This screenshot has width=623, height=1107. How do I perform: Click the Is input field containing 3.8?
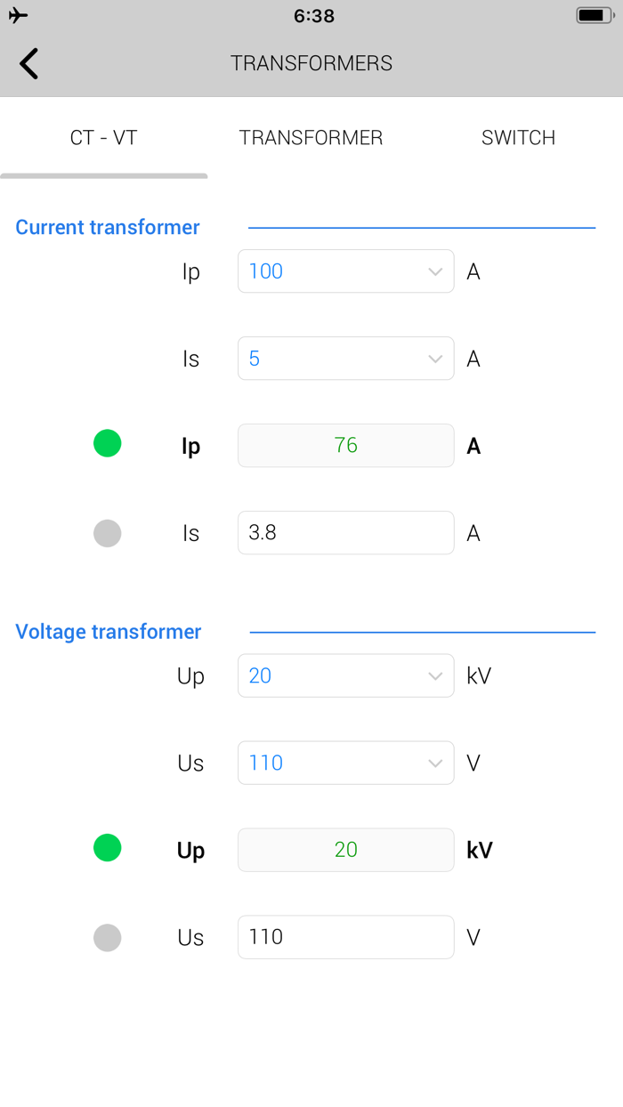(345, 533)
